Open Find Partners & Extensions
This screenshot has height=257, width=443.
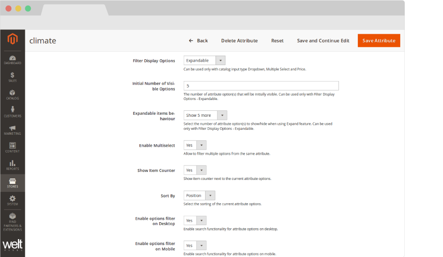(x=12, y=222)
